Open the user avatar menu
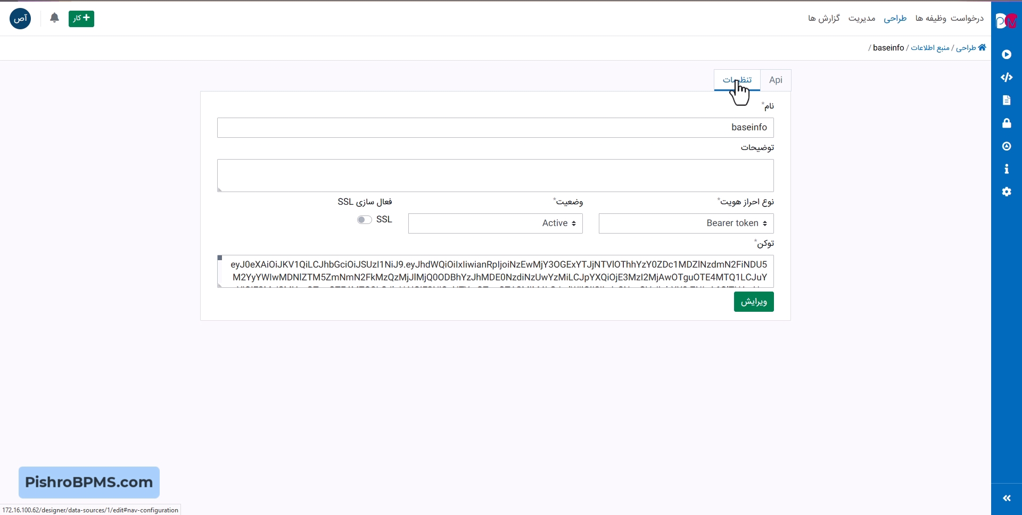1022x515 pixels. [x=20, y=19]
